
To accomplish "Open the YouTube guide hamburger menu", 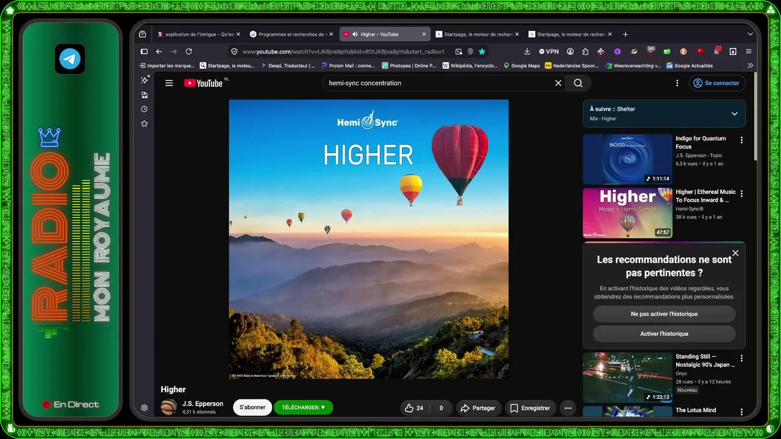I will pos(169,83).
